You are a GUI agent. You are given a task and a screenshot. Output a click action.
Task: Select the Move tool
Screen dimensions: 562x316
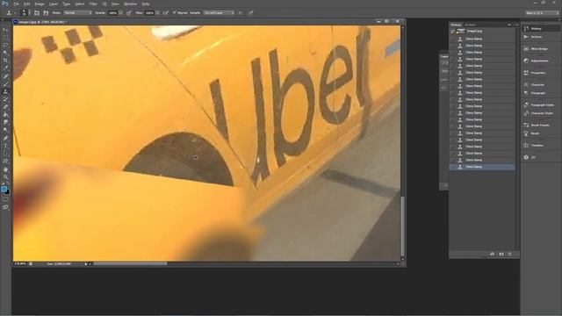pyautogui.click(x=5, y=30)
